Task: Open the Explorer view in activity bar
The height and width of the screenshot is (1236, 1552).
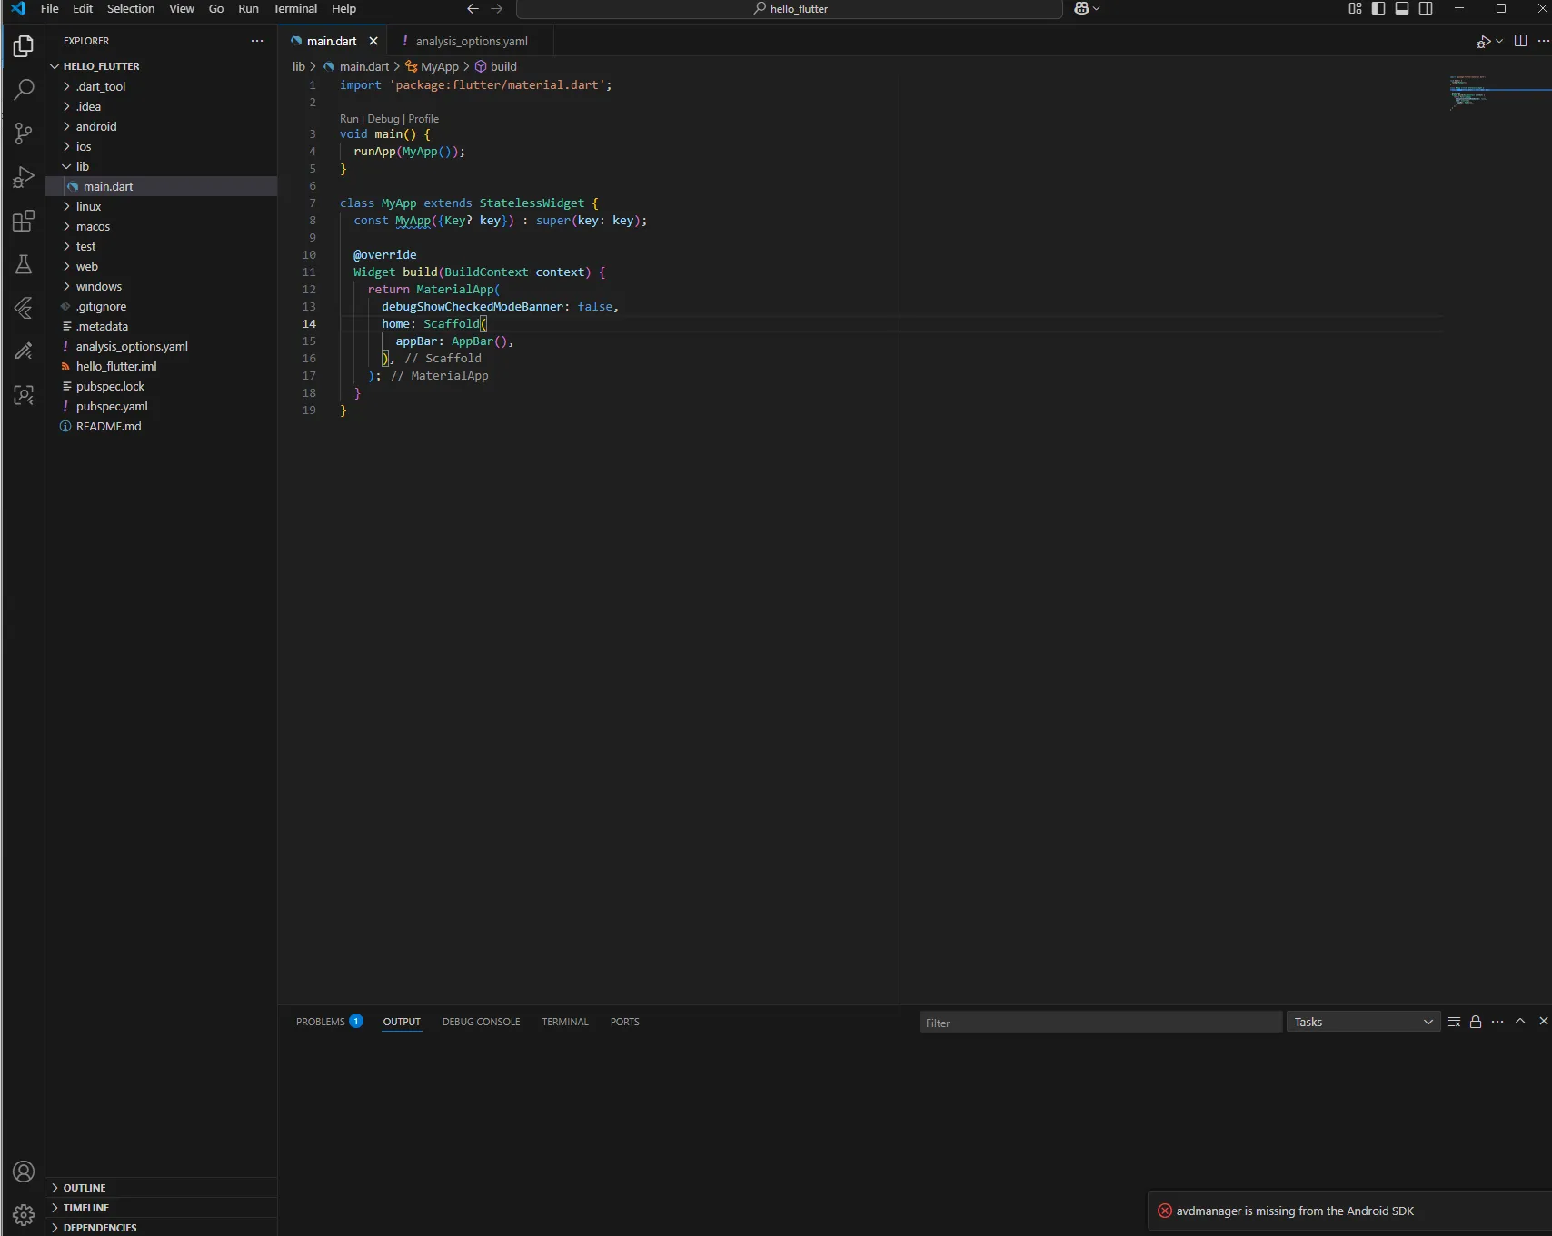Action: (24, 45)
